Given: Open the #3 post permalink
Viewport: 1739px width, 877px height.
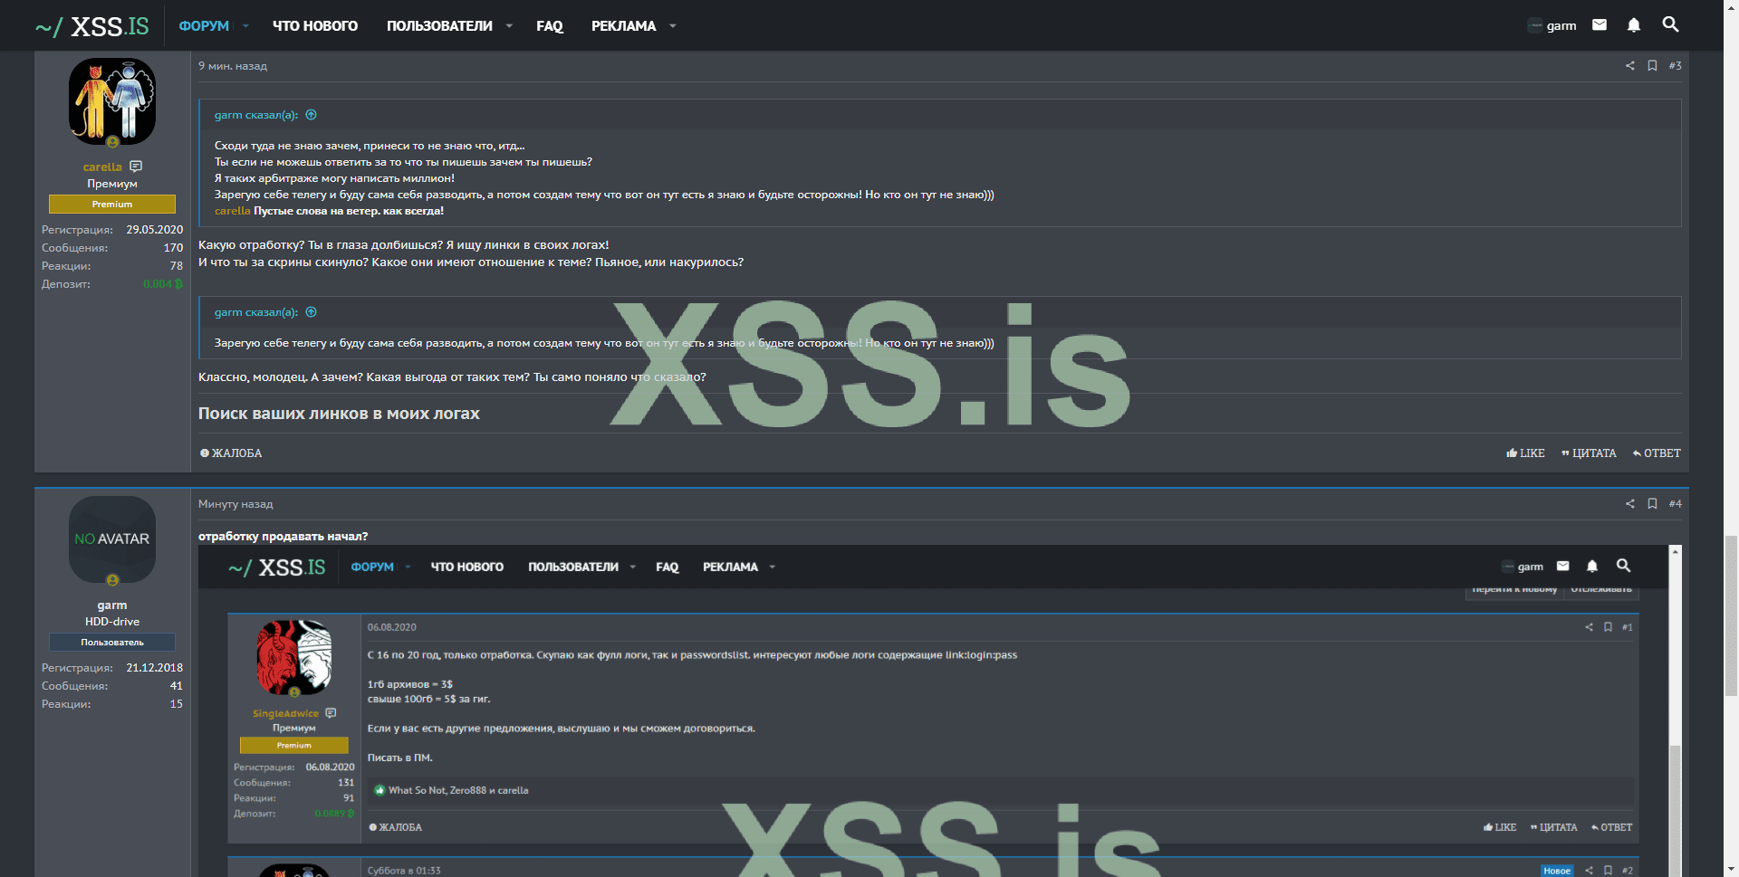Looking at the screenshot, I should coord(1675,66).
